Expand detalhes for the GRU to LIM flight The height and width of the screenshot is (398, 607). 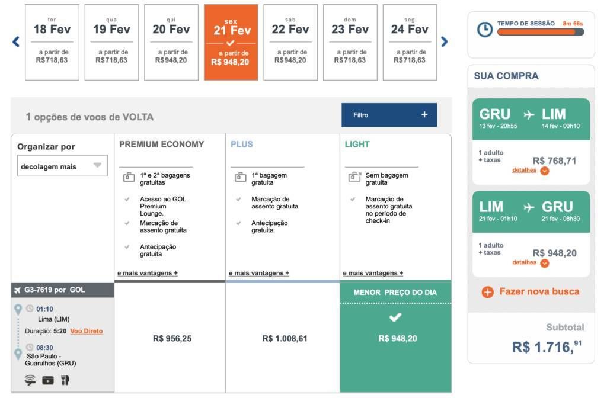coord(531,170)
